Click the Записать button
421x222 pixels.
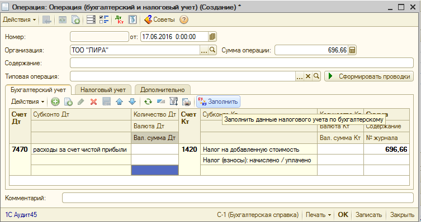368,215
